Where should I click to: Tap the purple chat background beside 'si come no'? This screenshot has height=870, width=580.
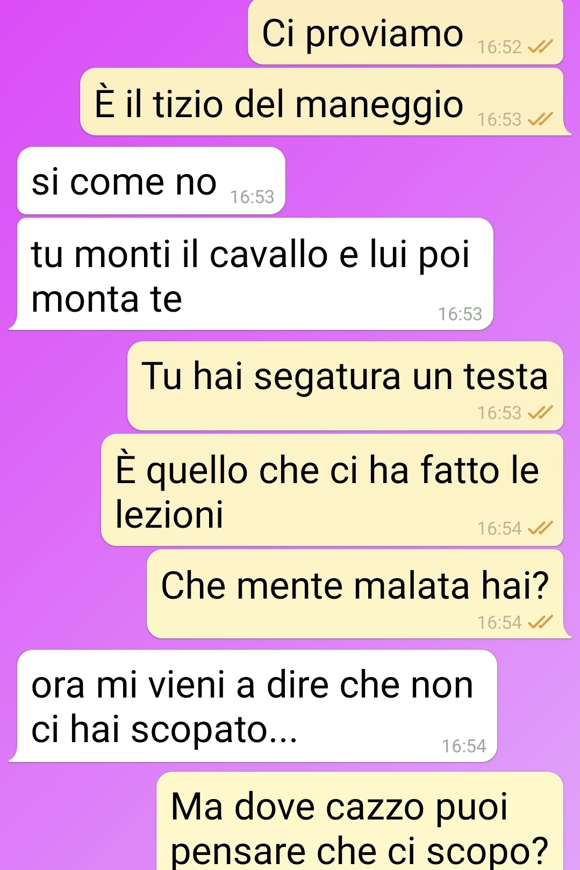tap(430, 181)
